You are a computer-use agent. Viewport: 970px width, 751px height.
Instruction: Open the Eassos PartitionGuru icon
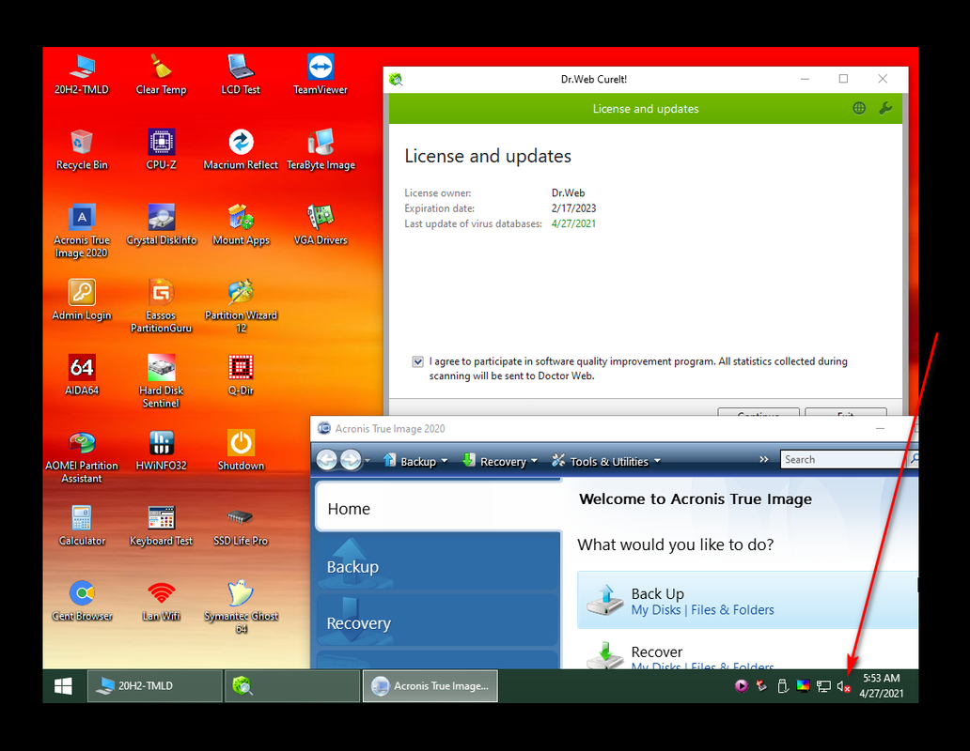point(161,306)
